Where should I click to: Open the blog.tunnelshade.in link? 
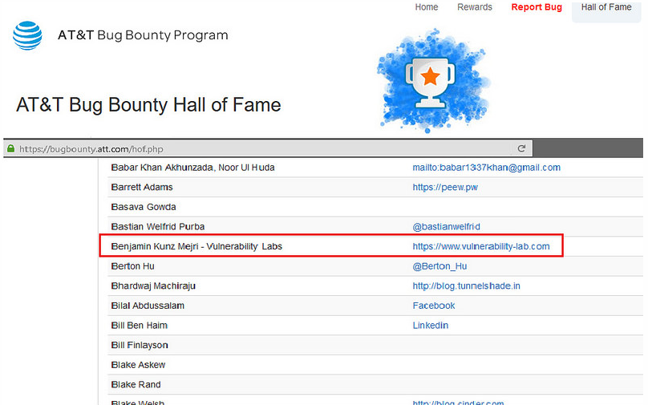(466, 286)
